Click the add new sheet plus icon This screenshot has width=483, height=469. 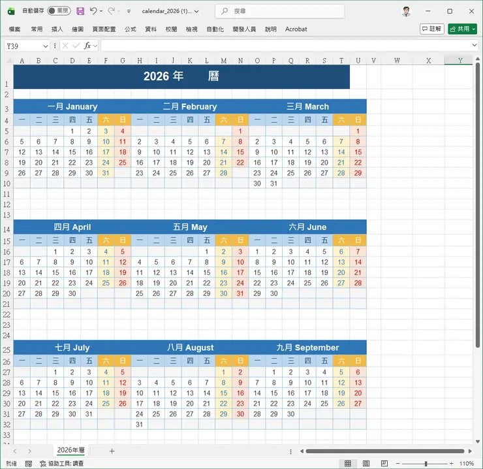coord(112,451)
